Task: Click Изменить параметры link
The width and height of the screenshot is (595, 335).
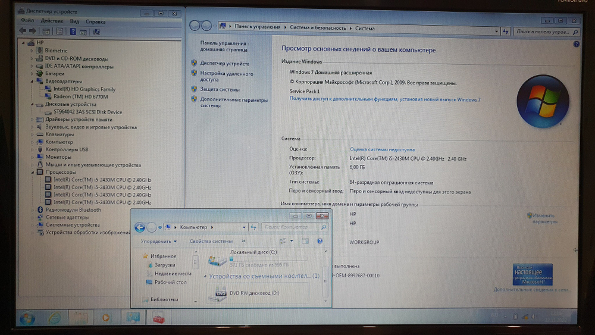Action: click(545, 218)
